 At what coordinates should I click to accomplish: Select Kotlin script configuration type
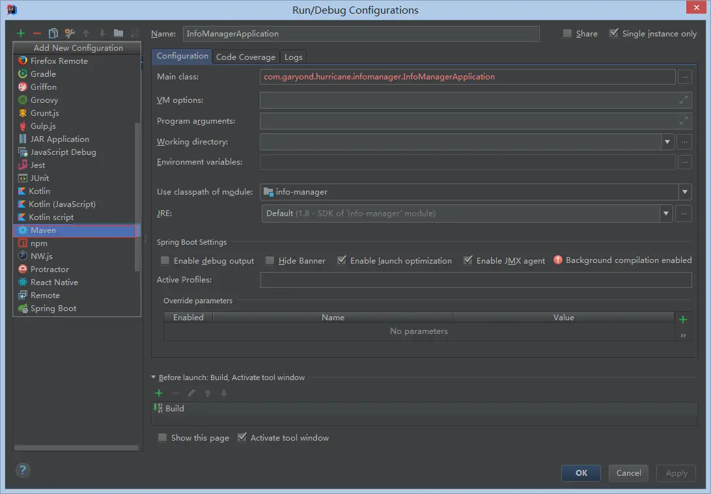74,217
